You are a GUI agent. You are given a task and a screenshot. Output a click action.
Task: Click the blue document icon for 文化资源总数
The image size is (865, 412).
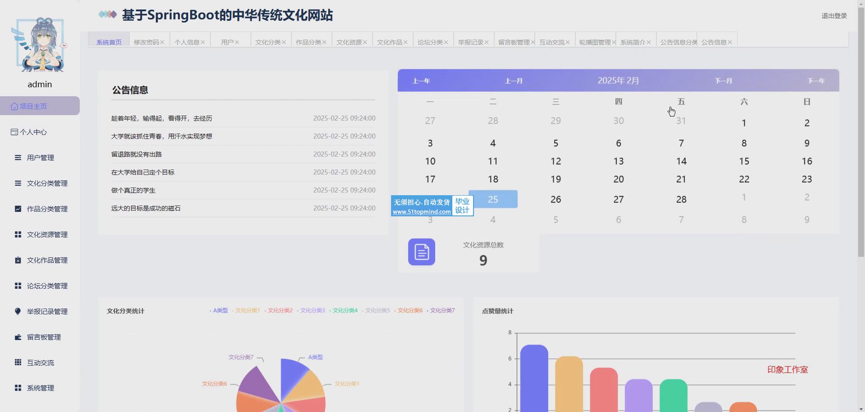coord(421,252)
